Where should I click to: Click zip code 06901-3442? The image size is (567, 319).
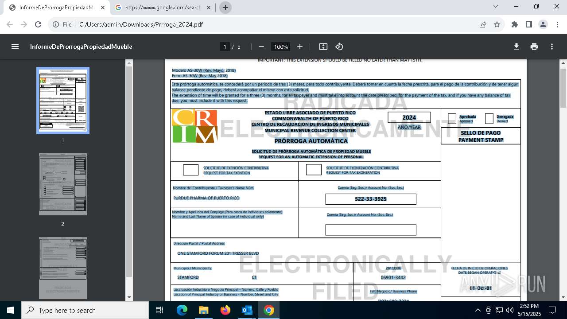pyautogui.click(x=393, y=277)
